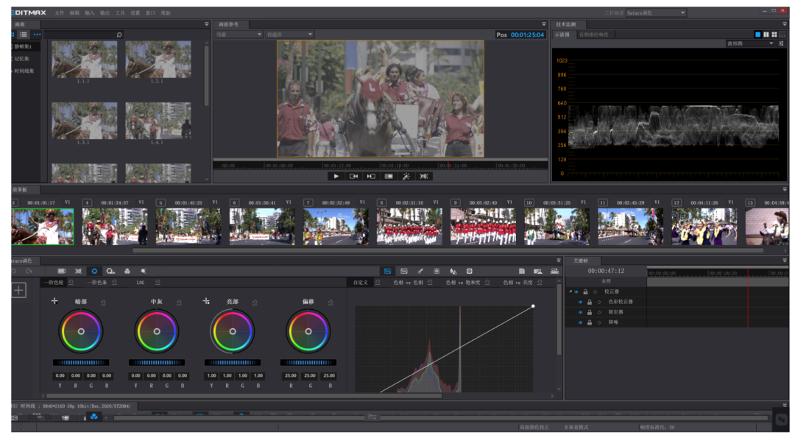Select 记忆集 in gallery sidebar
Screen dimensions: 795x435
coord(21,59)
